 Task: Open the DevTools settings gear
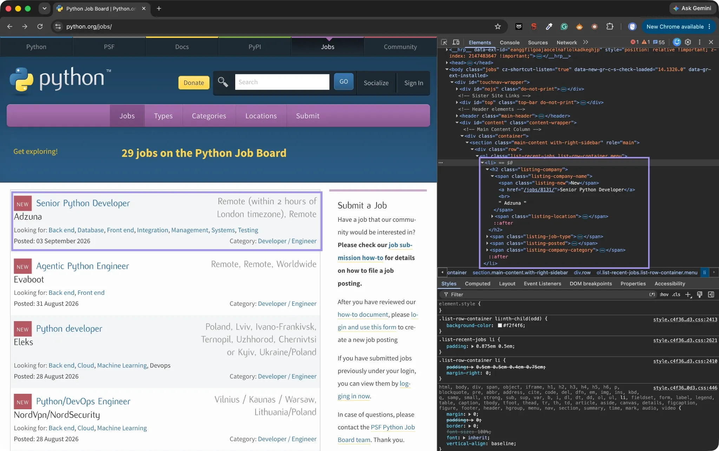(688, 42)
